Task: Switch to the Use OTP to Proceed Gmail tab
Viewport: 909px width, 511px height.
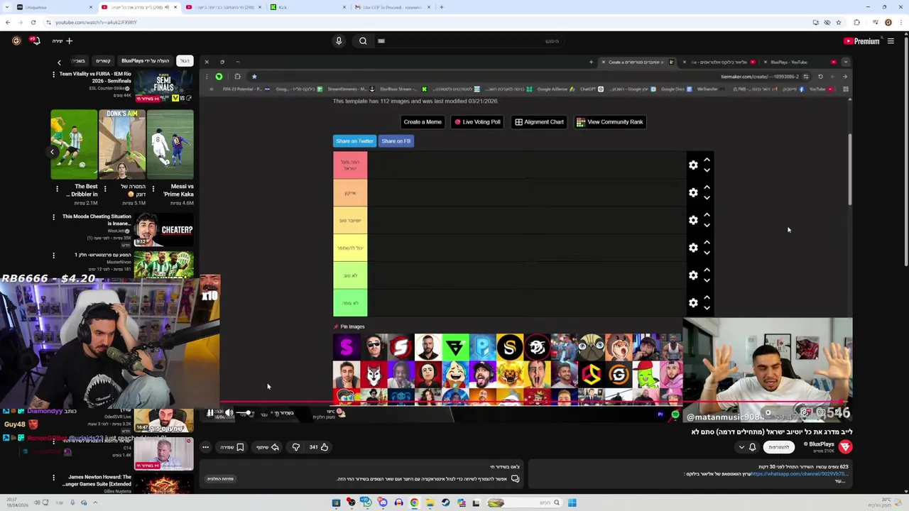Action: click(x=392, y=7)
